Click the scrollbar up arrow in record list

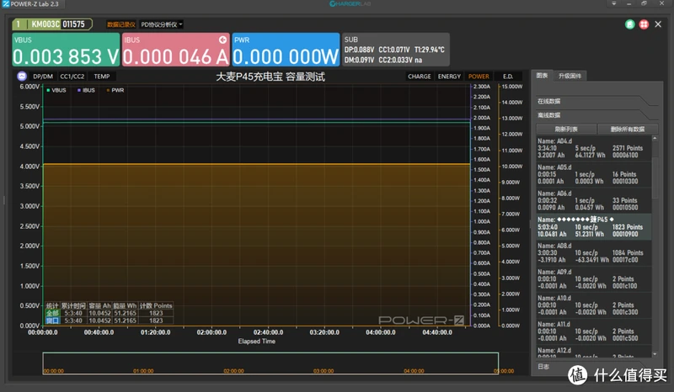655,138
